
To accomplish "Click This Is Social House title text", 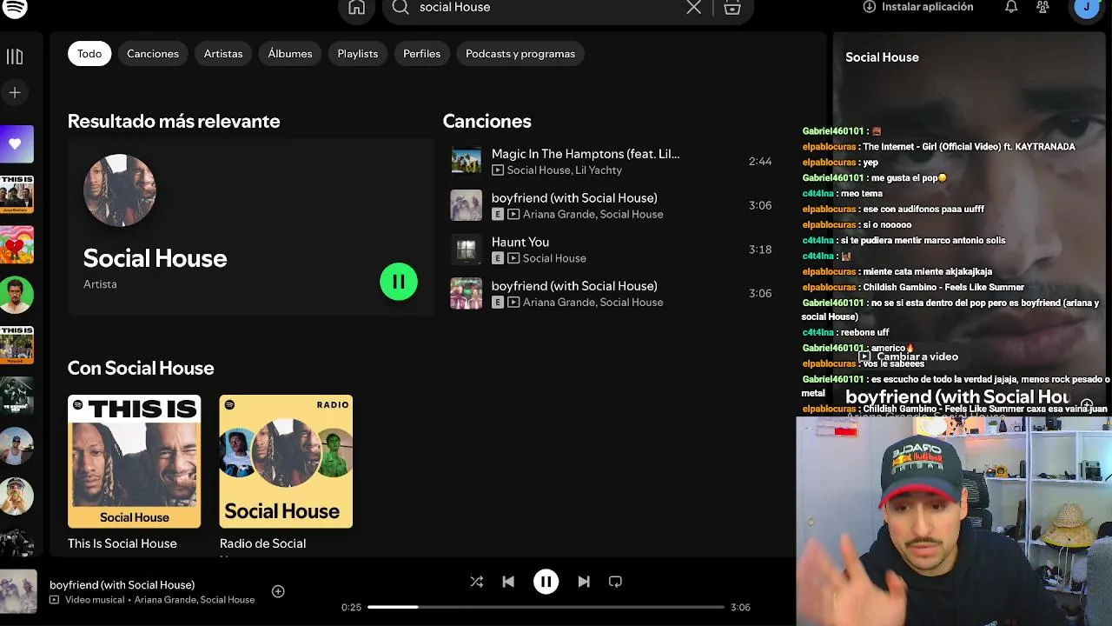I will (122, 543).
